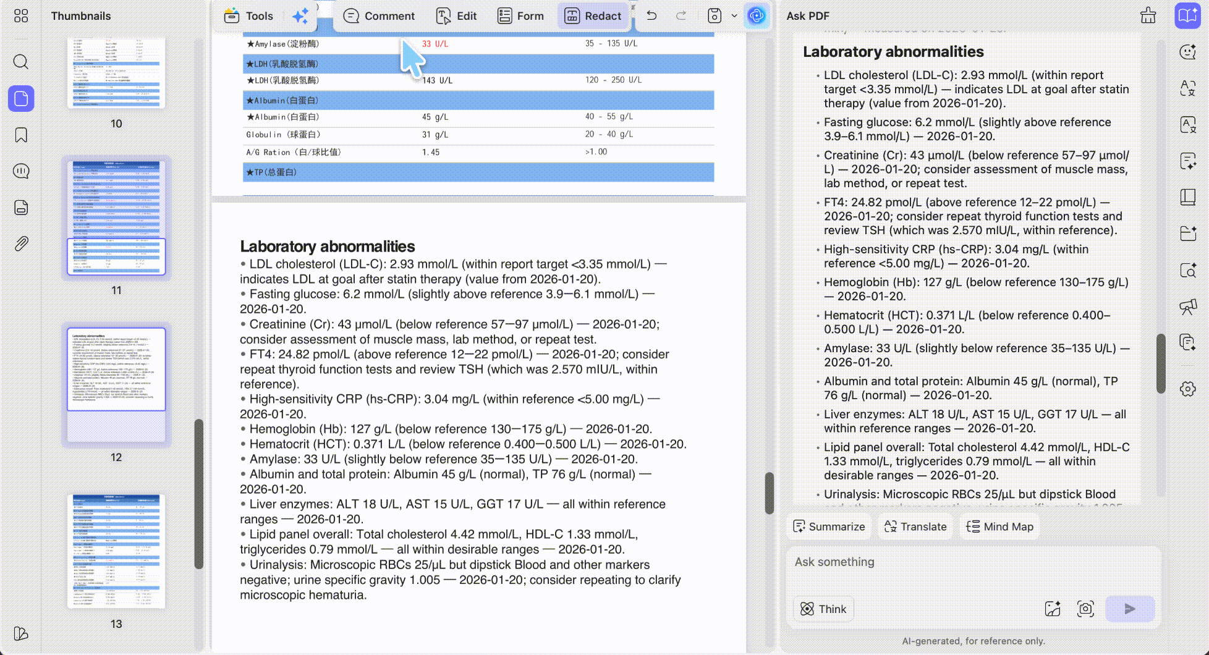Click the Thumbnails panel title
The image size is (1209, 655).
pyautogui.click(x=81, y=16)
